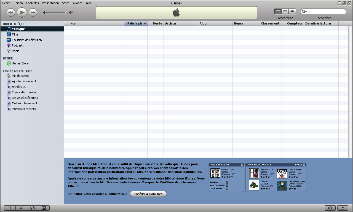Toggle sort arrow on Nº de la piste column

tap(145, 23)
